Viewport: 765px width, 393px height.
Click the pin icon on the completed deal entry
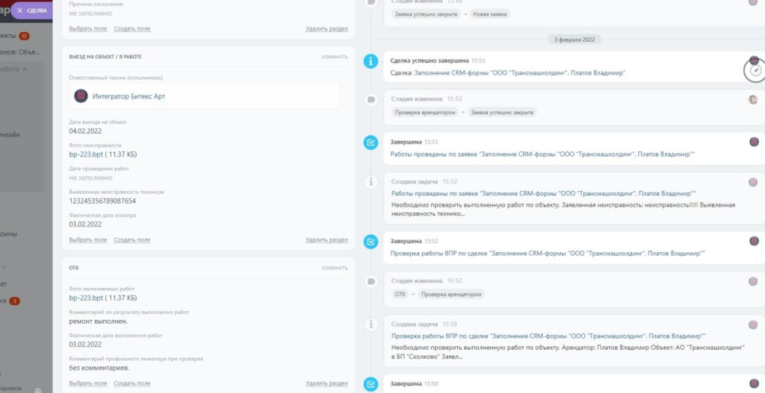pyautogui.click(x=755, y=70)
